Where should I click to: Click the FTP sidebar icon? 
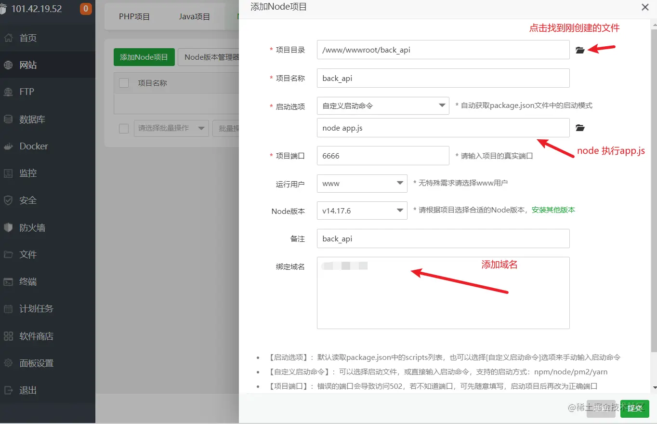tap(8, 92)
